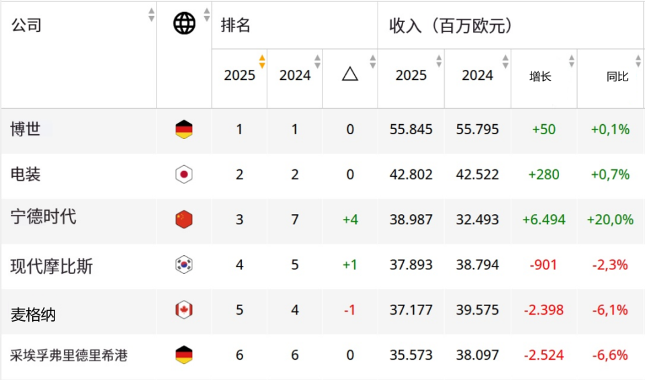Sort by the 2025 revenue column arrows
The image size is (645, 380).
(439, 61)
